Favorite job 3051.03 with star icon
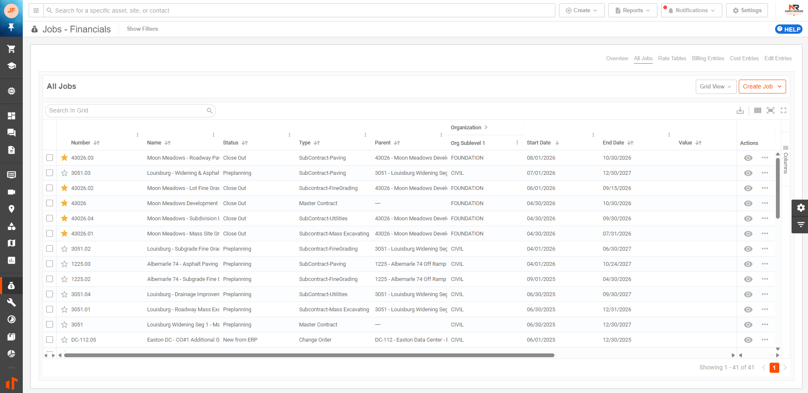 coord(64,173)
